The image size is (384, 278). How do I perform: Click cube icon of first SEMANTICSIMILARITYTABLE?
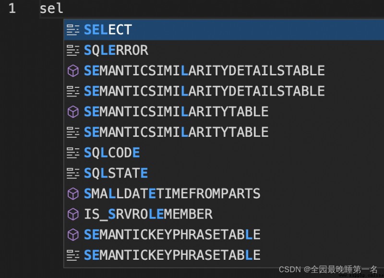click(73, 112)
